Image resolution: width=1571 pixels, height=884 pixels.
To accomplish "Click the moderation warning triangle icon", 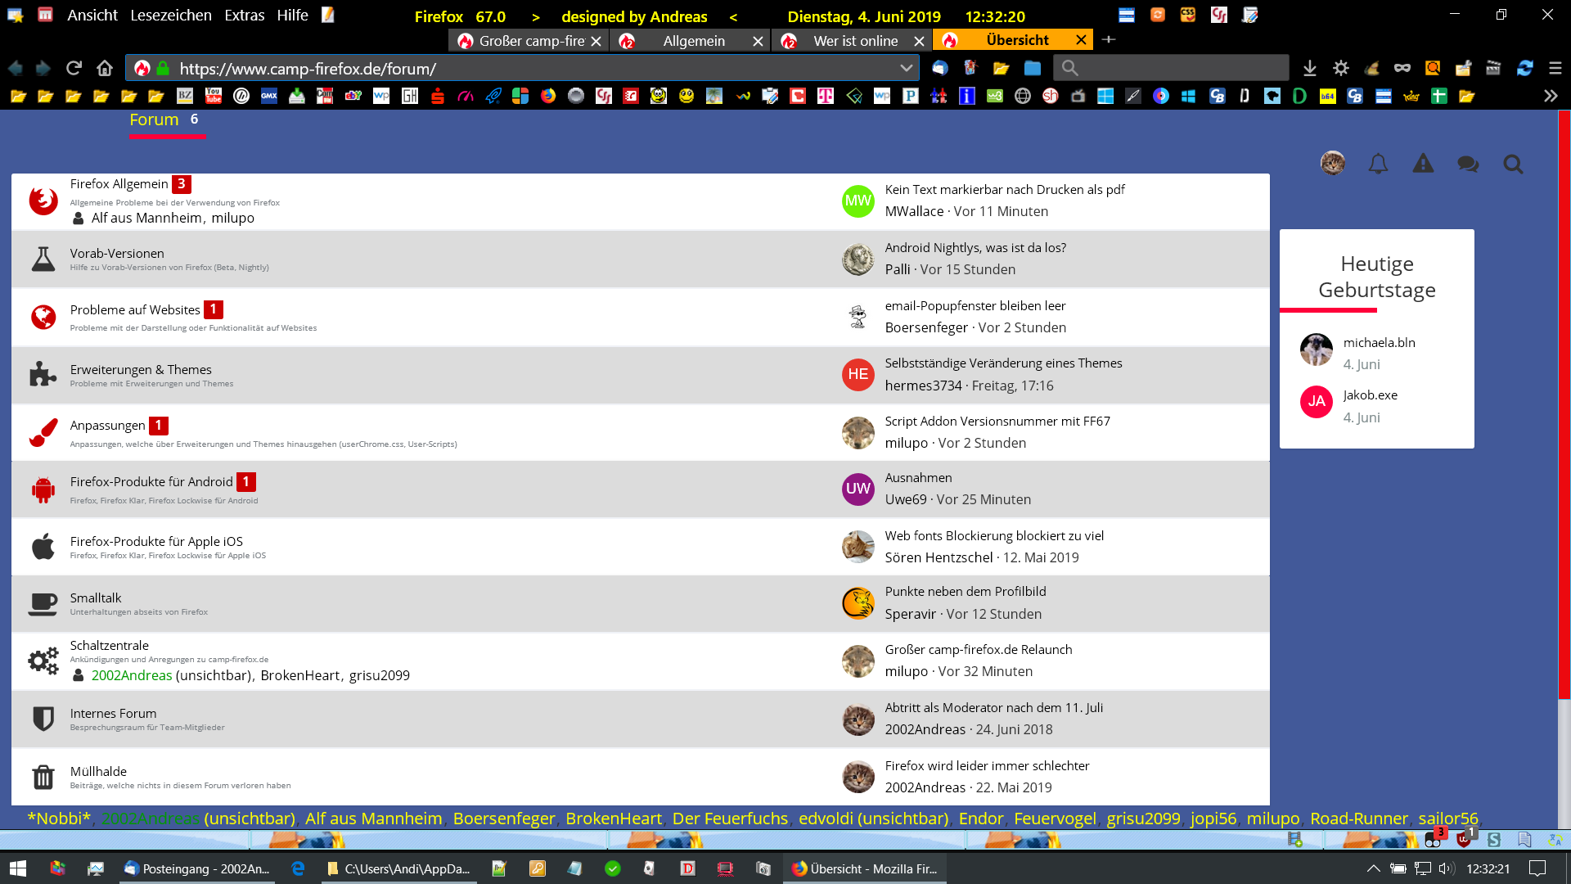I will coord(1423,165).
